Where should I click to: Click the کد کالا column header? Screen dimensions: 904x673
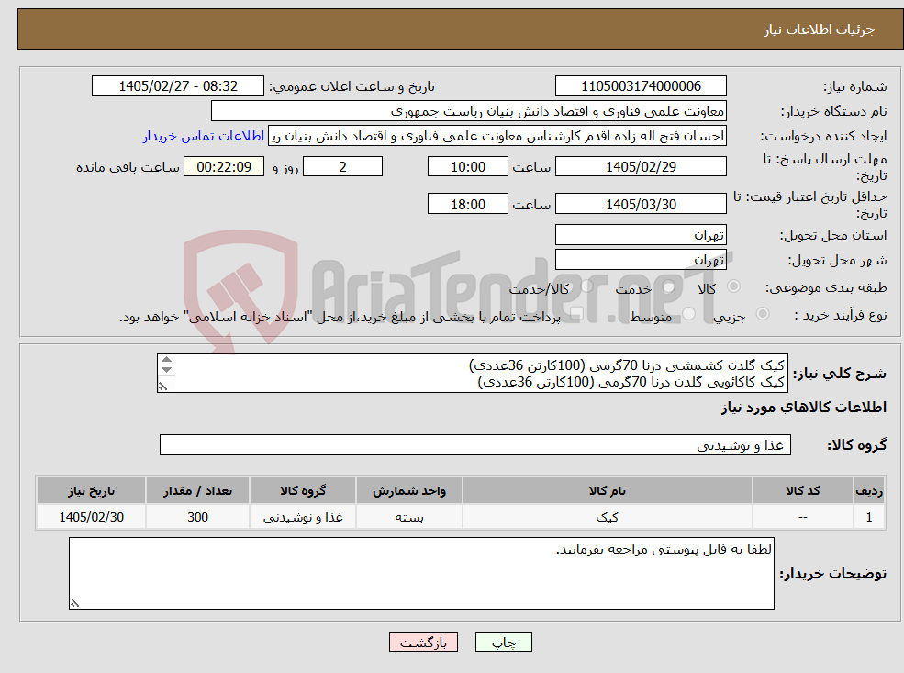(x=802, y=490)
